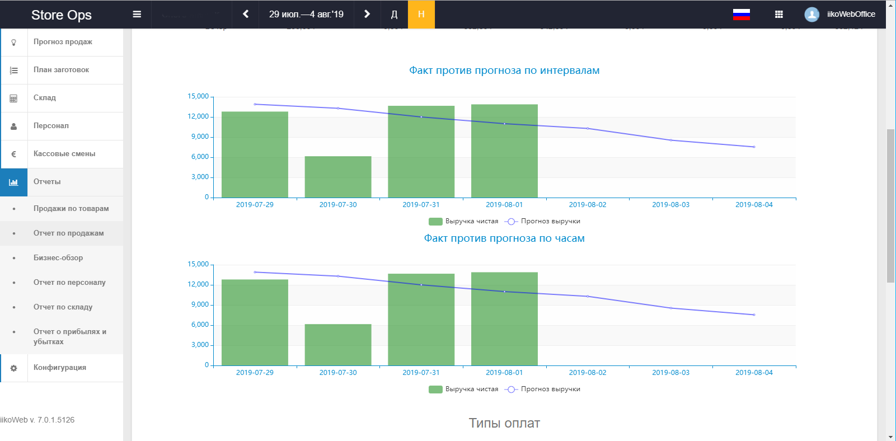Toggle Прогноз выручки in intervals chart legend

click(542, 222)
